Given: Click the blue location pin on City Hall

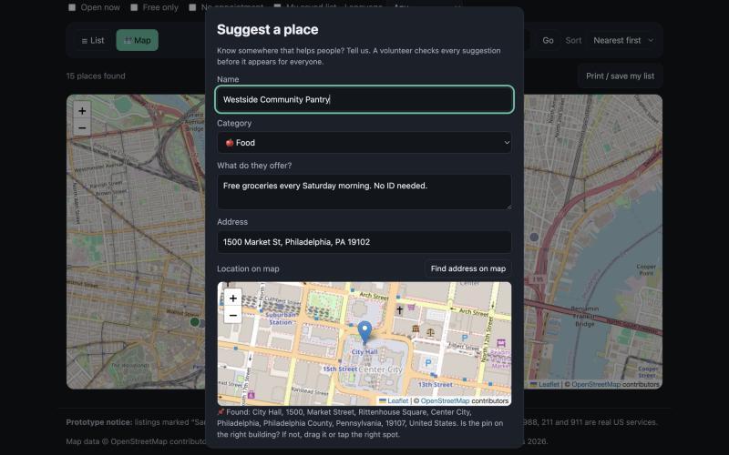Looking at the screenshot, I should pyautogui.click(x=365, y=332).
